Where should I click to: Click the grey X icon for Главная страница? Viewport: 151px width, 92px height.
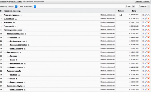148,15
